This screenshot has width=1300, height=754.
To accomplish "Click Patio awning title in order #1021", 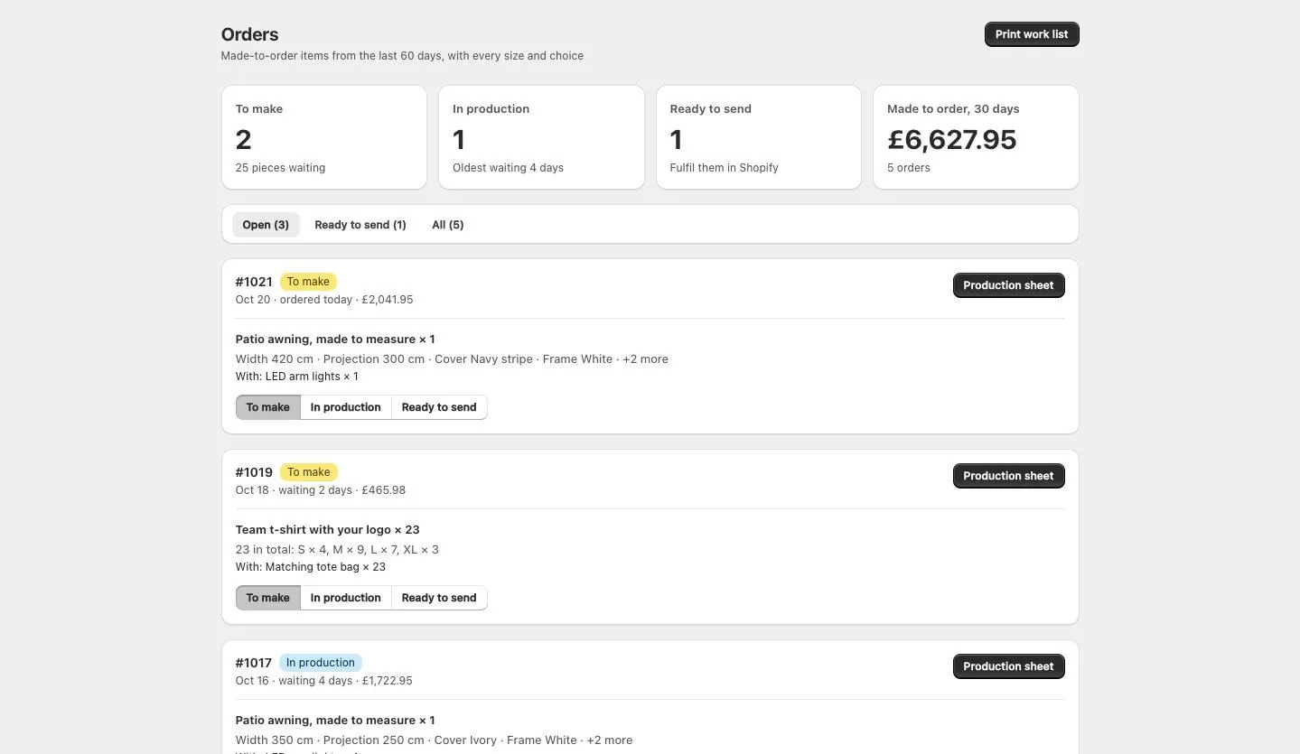I will click(335, 340).
